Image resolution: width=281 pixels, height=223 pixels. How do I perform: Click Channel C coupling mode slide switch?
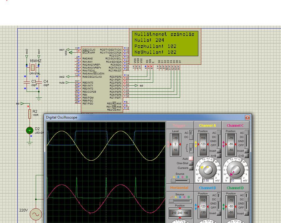click(246, 139)
